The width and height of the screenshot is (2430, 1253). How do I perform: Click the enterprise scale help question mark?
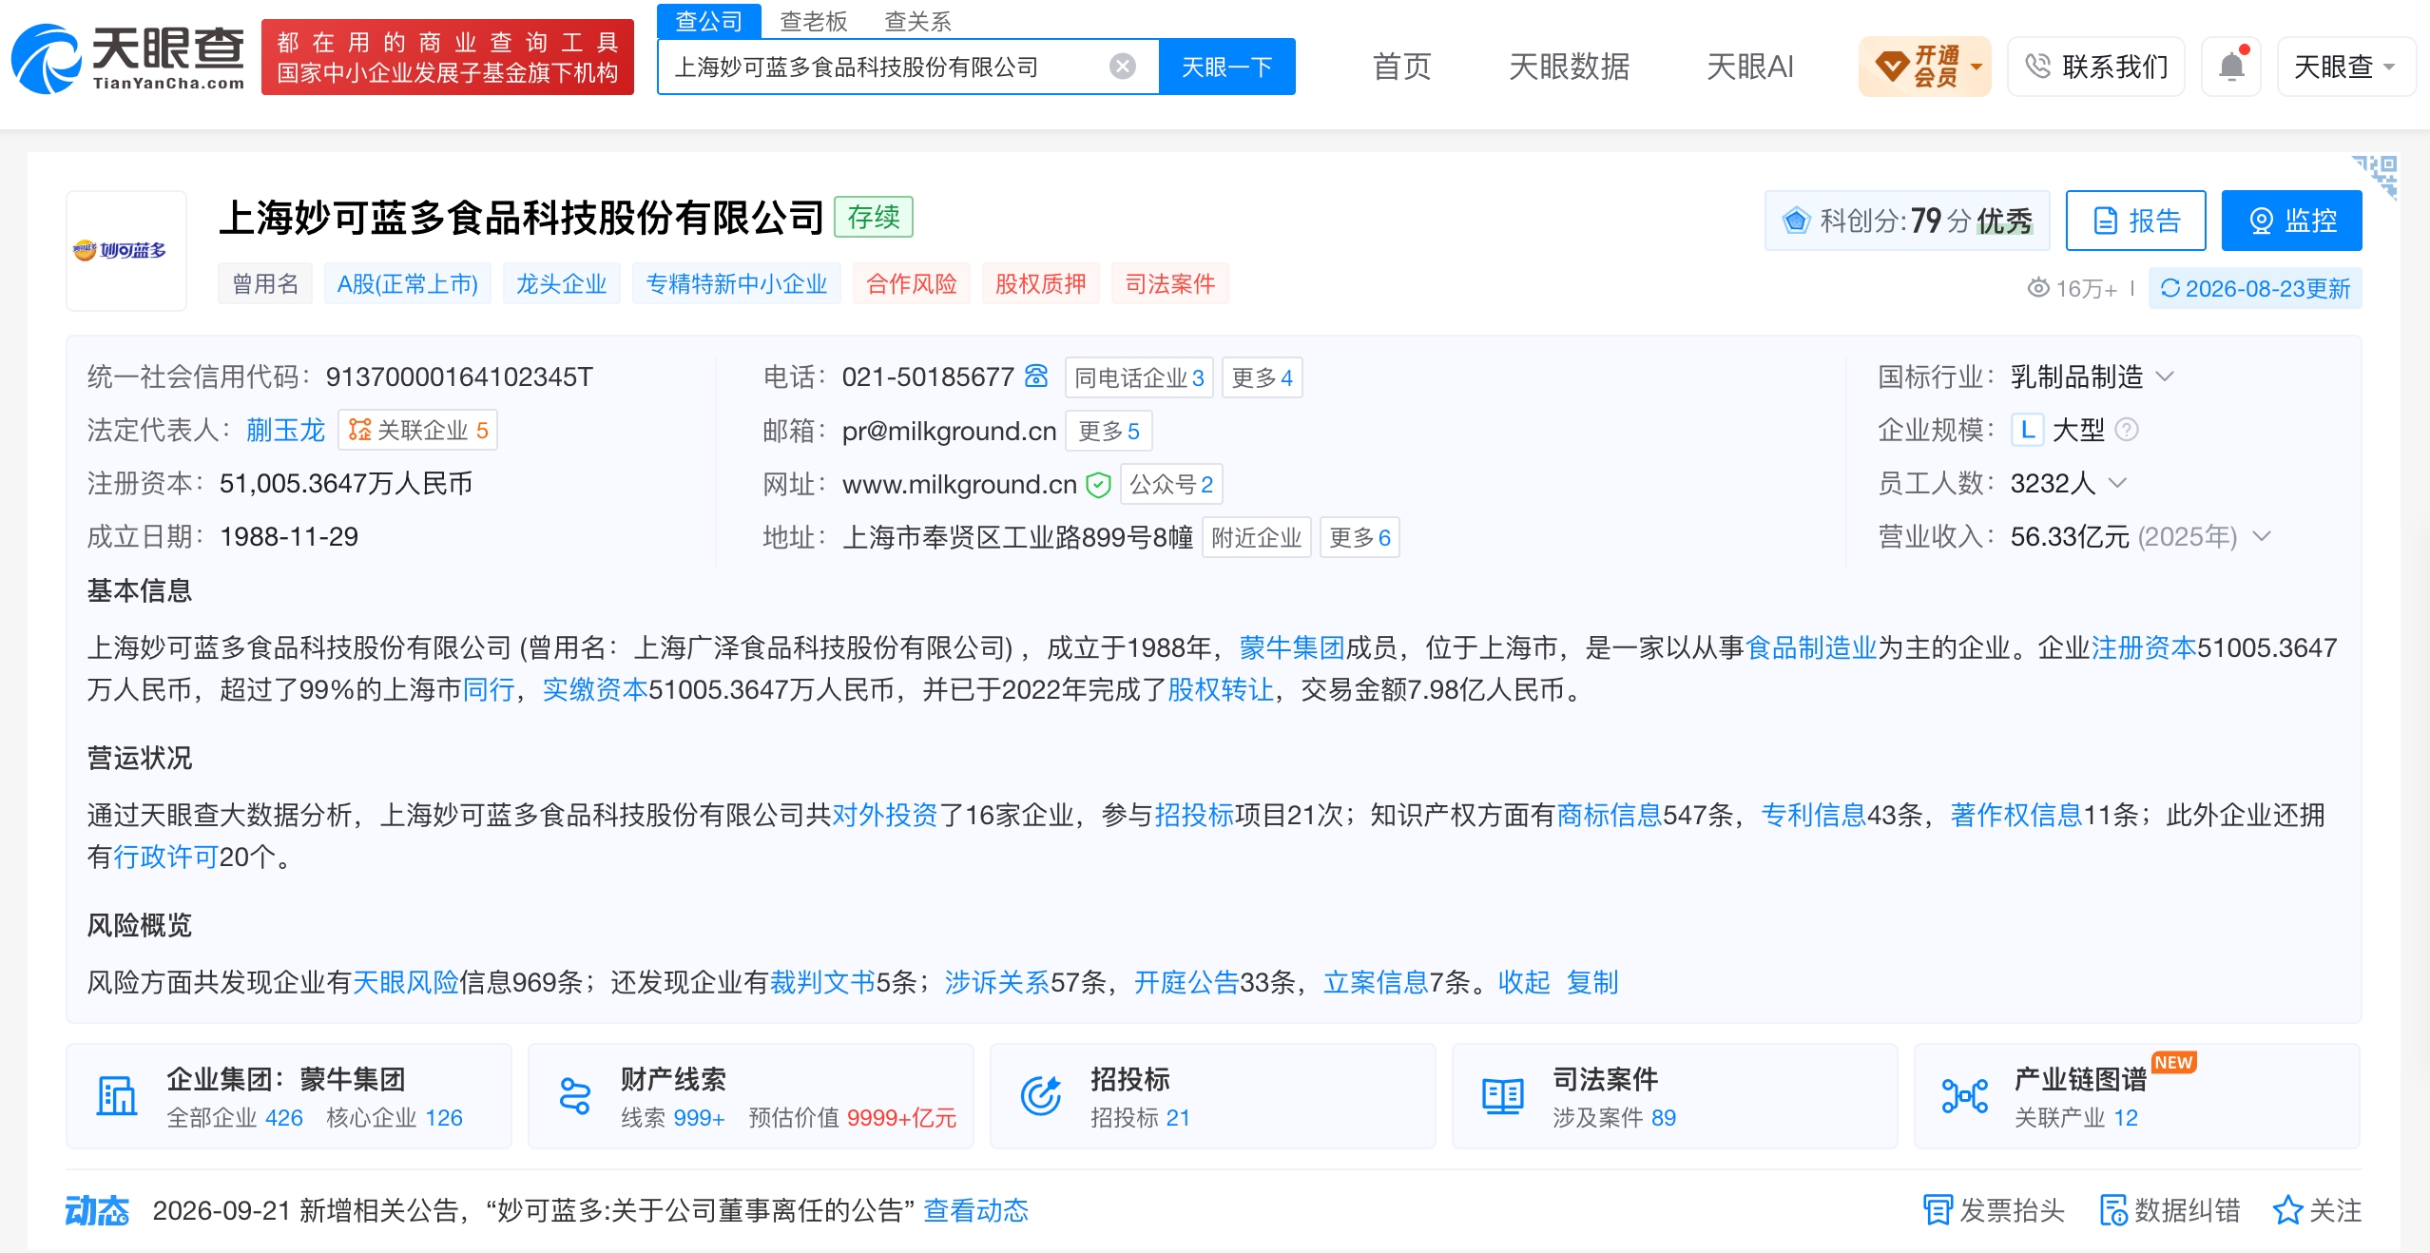[2127, 430]
